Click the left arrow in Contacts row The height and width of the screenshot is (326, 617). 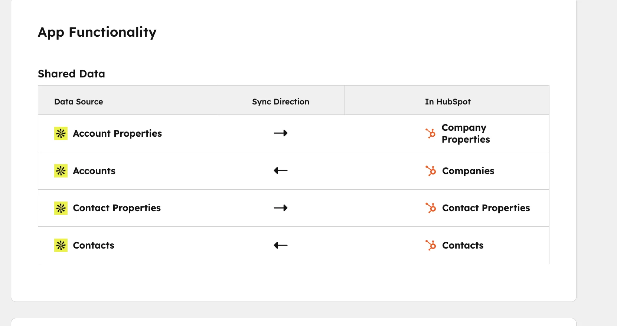point(281,245)
